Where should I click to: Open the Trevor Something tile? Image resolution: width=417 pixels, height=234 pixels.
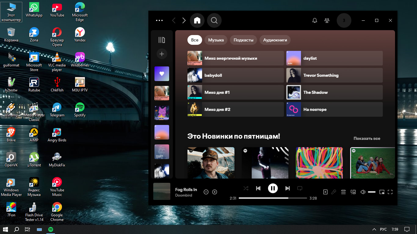[335, 75]
